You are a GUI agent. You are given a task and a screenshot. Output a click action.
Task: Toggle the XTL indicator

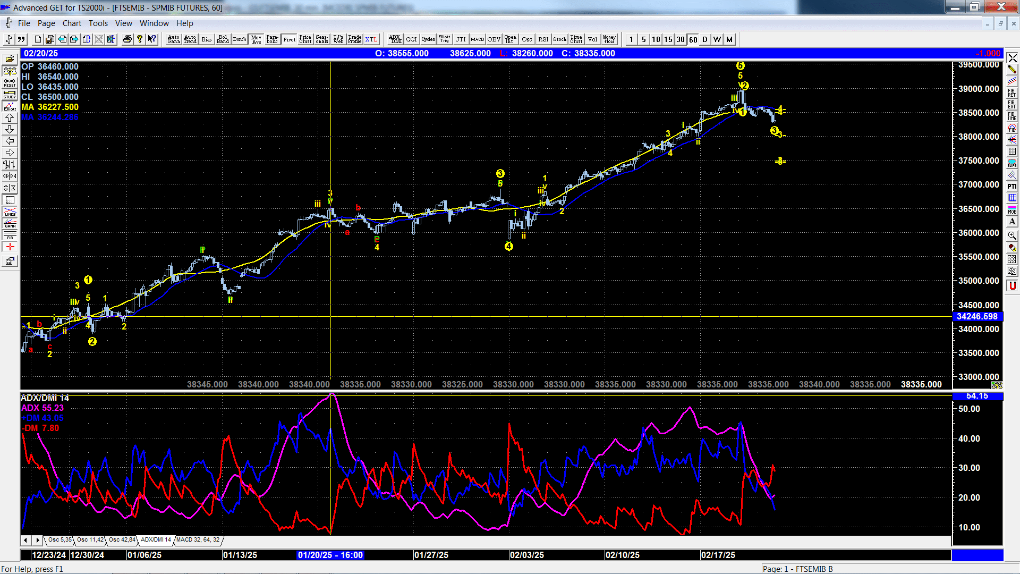coord(371,39)
